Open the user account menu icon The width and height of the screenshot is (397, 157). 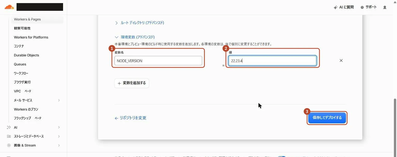(385, 7)
